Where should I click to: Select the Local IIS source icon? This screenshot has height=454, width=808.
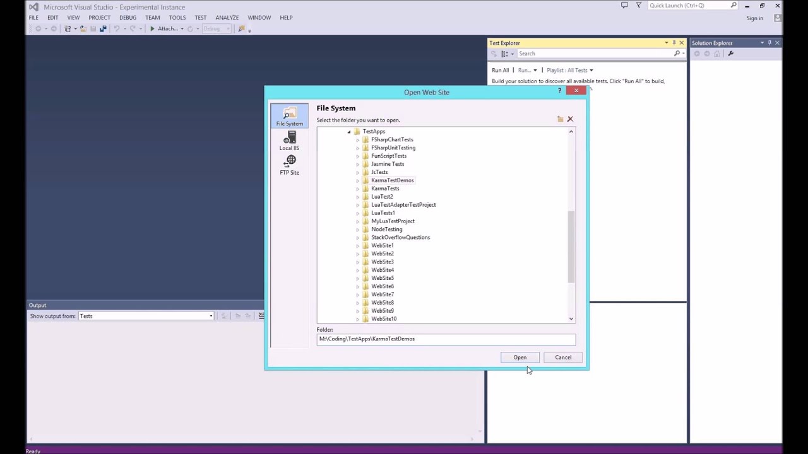coord(290,142)
